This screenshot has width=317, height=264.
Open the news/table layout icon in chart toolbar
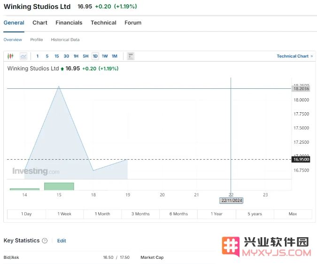tap(131, 56)
